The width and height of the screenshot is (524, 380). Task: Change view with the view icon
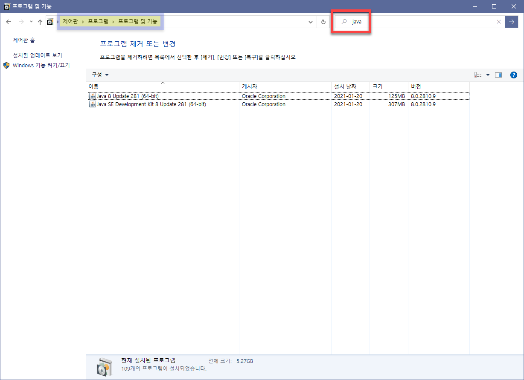pos(478,75)
